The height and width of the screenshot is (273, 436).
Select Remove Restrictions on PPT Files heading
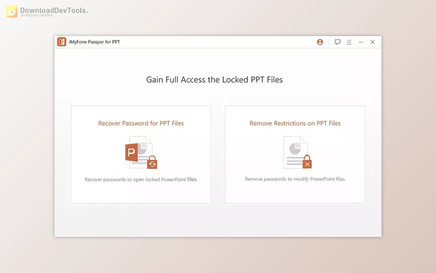click(295, 123)
